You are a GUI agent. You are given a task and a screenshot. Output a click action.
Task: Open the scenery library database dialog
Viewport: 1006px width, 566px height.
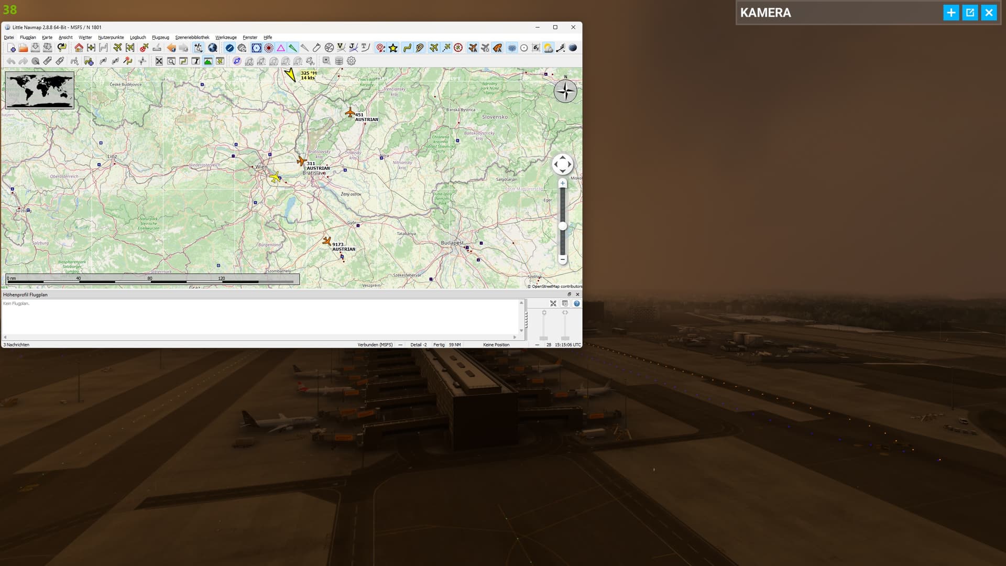[339, 61]
